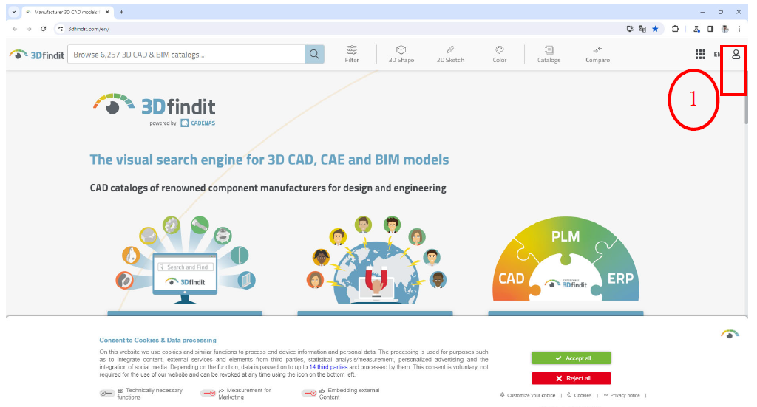Open 2D Sketch search
The width and height of the screenshot is (757, 407).
(x=450, y=54)
